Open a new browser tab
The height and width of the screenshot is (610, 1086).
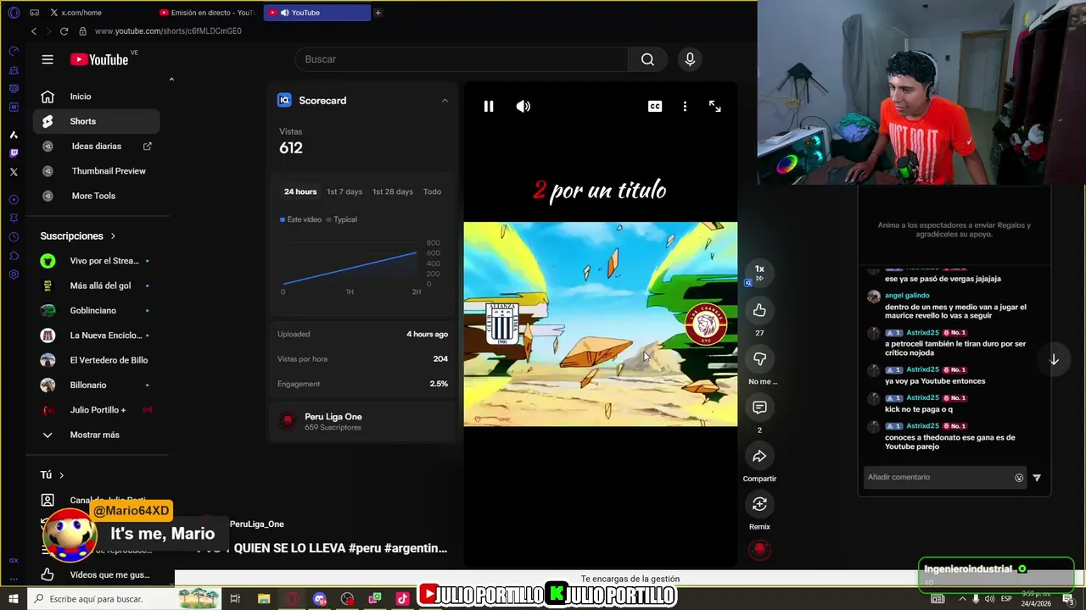click(x=378, y=13)
